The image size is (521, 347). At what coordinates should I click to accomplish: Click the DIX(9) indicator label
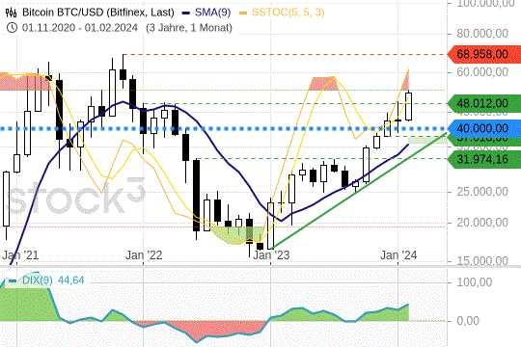pos(38,280)
